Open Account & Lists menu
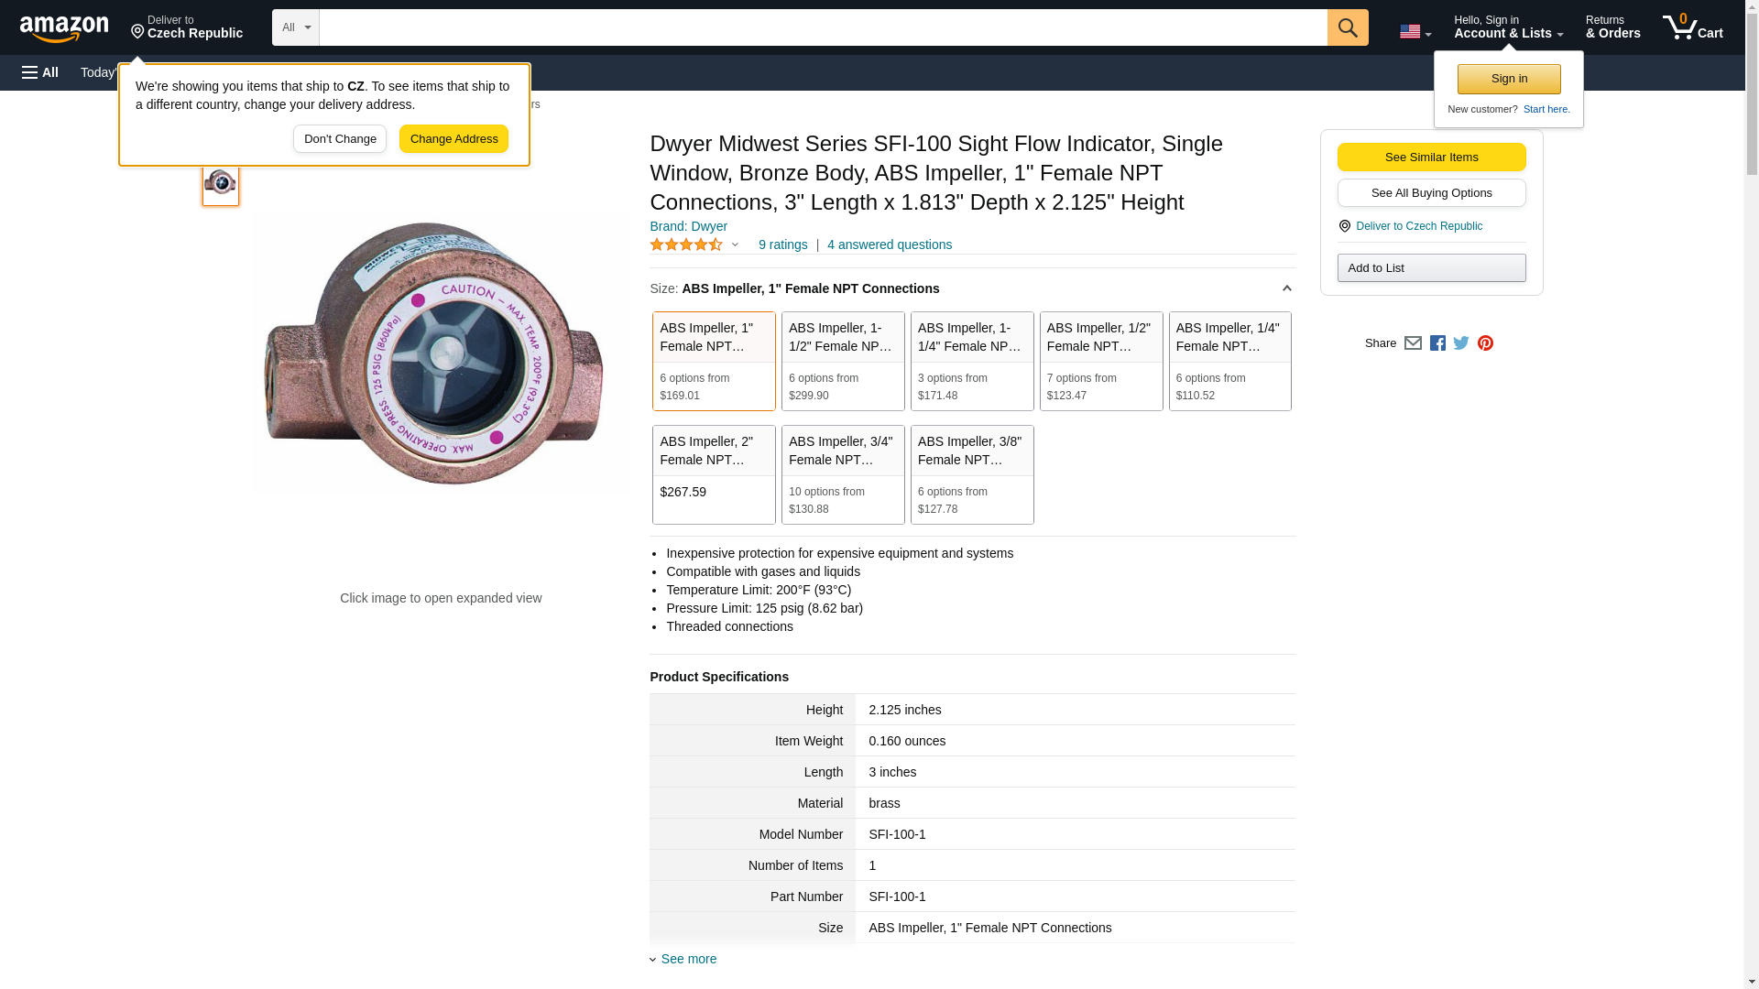 tap(1508, 27)
